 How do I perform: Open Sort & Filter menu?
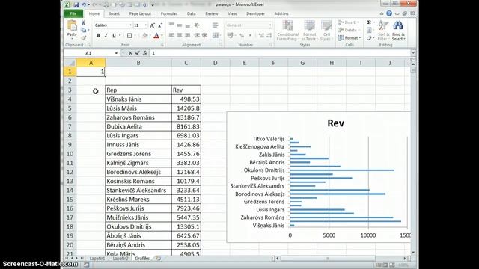coord(383,30)
